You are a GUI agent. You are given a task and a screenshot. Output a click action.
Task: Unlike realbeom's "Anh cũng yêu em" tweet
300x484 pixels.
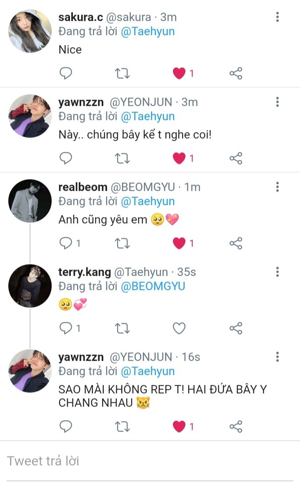click(x=179, y=243)
